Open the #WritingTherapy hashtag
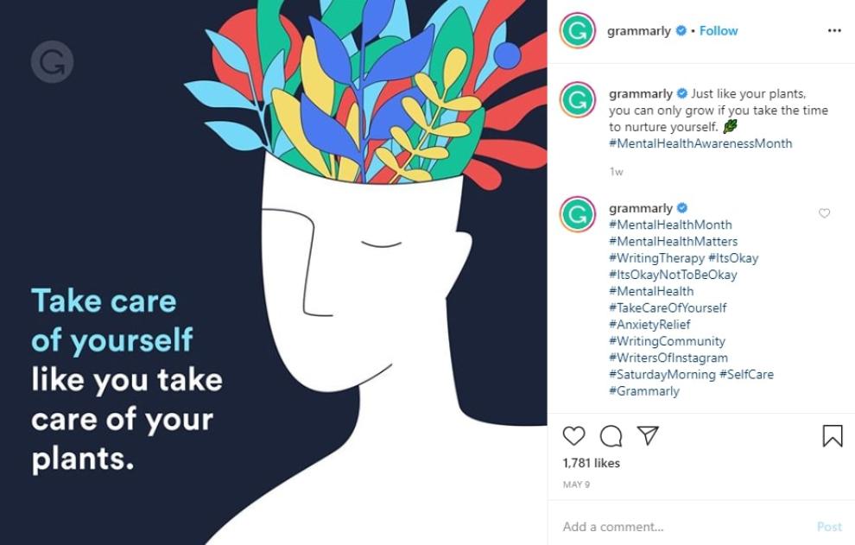 tap(656, 258)
